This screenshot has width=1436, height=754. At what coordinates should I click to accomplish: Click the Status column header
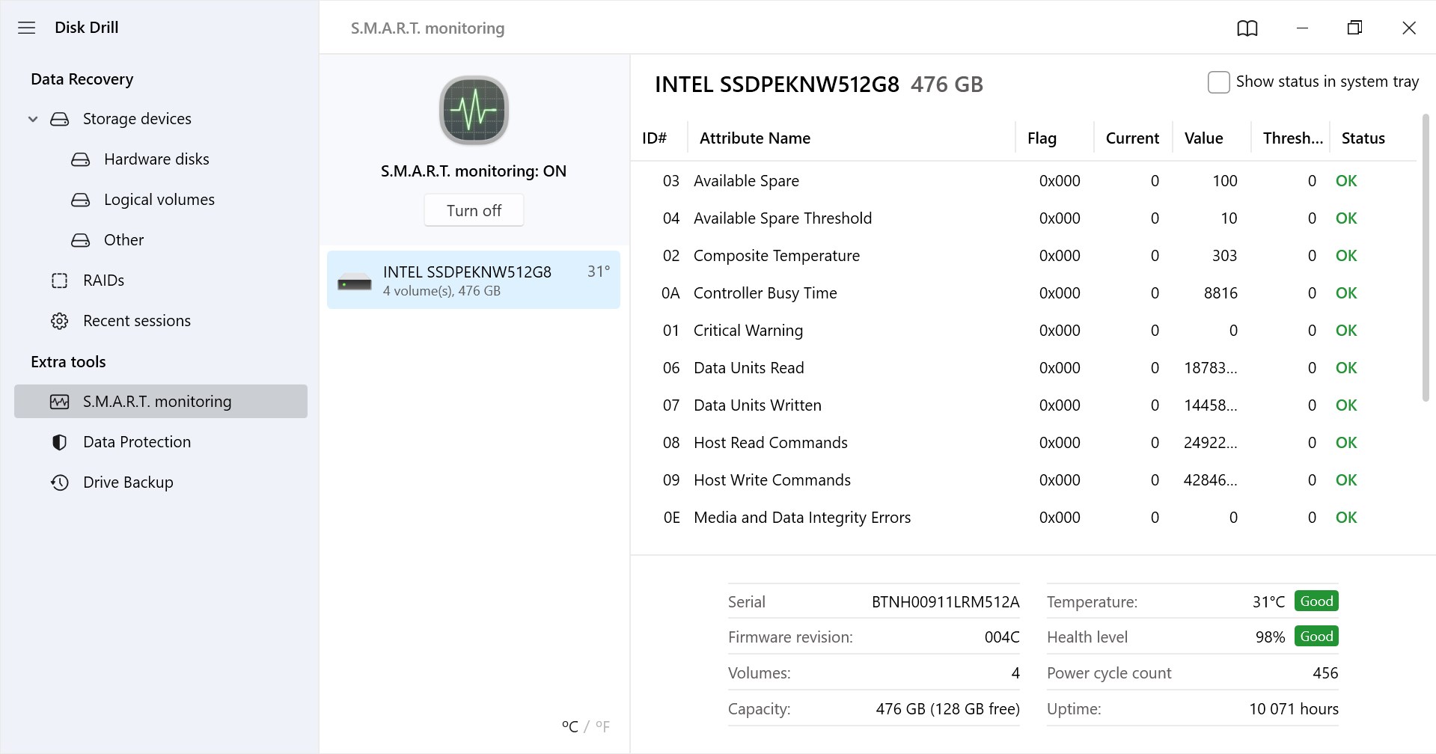tap(1363, 138)
